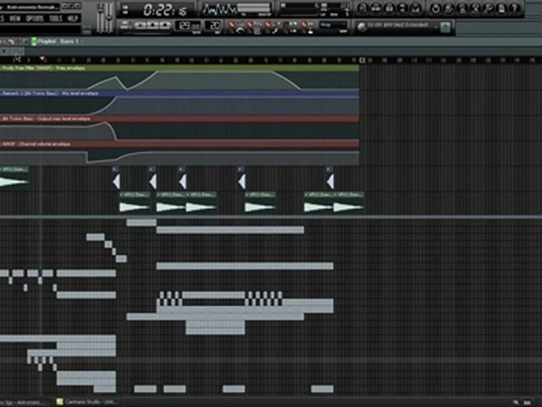This screenshot has height=407, width=542.
Task: Click the green plus button beside news bar
Action: click(445, 27)
